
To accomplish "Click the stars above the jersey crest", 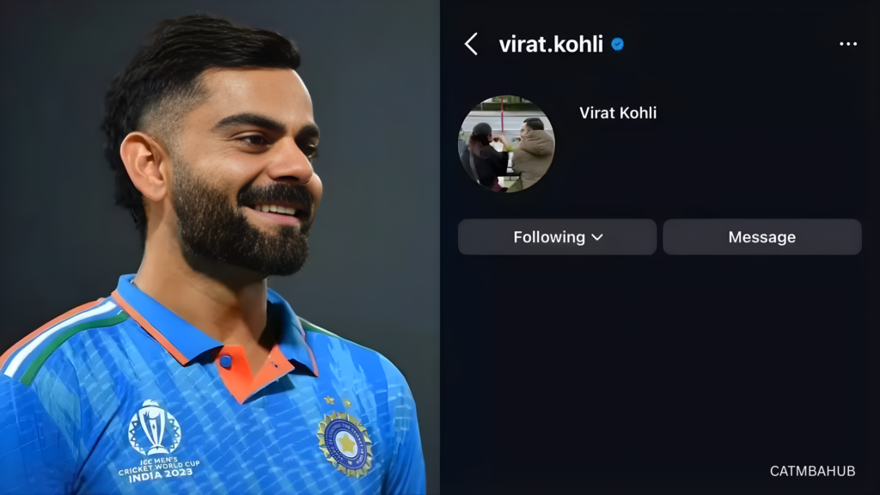I will 338,401.
